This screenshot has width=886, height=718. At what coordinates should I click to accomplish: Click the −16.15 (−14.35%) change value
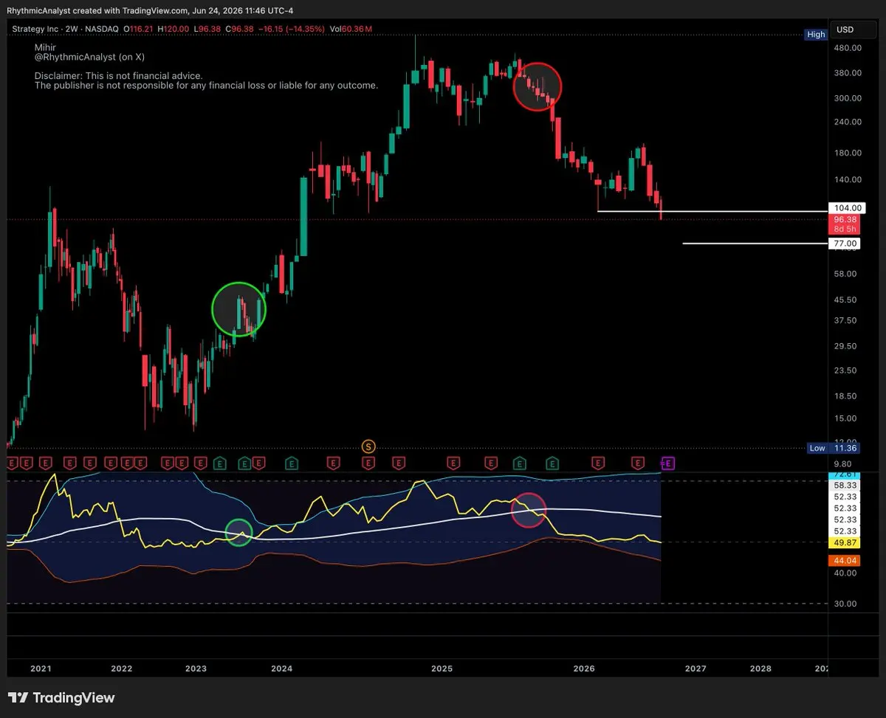291,29
